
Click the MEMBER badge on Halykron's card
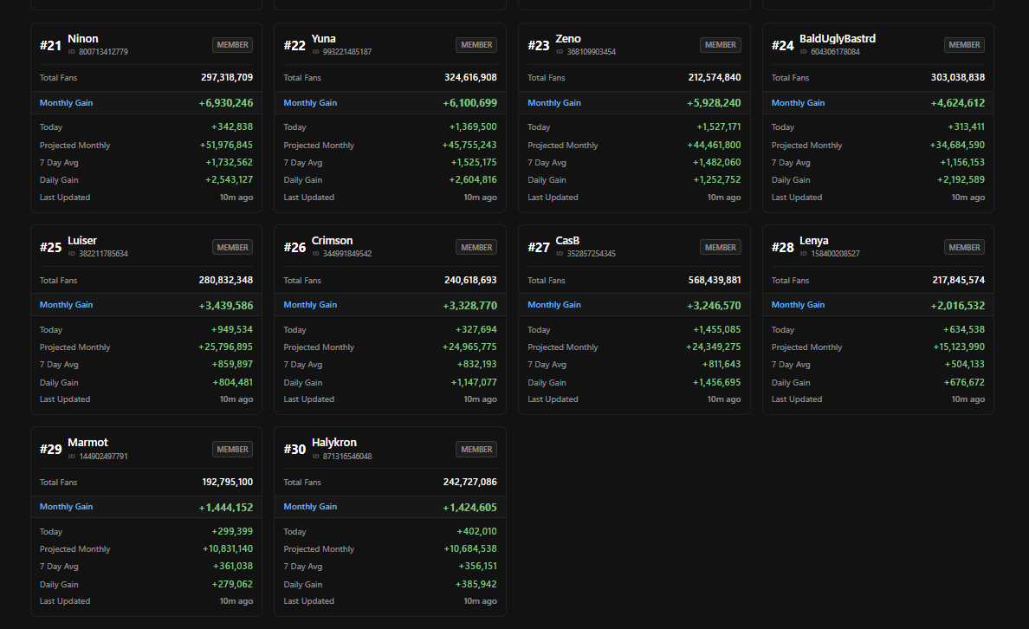476,449
